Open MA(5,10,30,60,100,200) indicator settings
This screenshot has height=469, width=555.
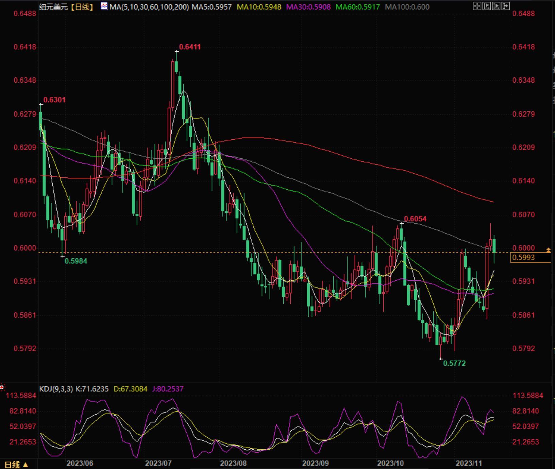tap(149, 7)
